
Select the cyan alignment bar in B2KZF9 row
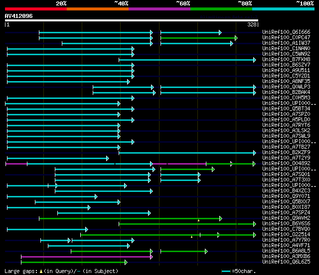click(x=187, y=153)
